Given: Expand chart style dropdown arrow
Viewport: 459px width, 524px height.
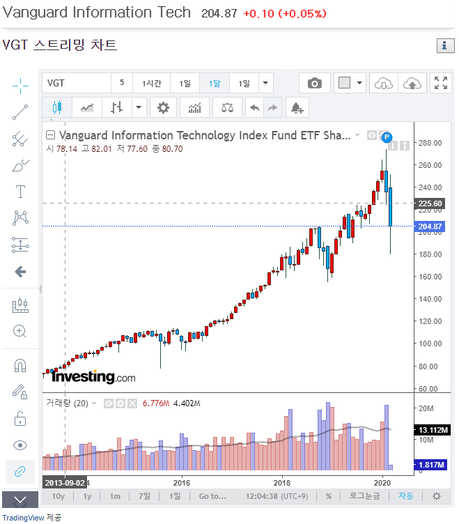Looking at the screenshot, I should (139, 107).
